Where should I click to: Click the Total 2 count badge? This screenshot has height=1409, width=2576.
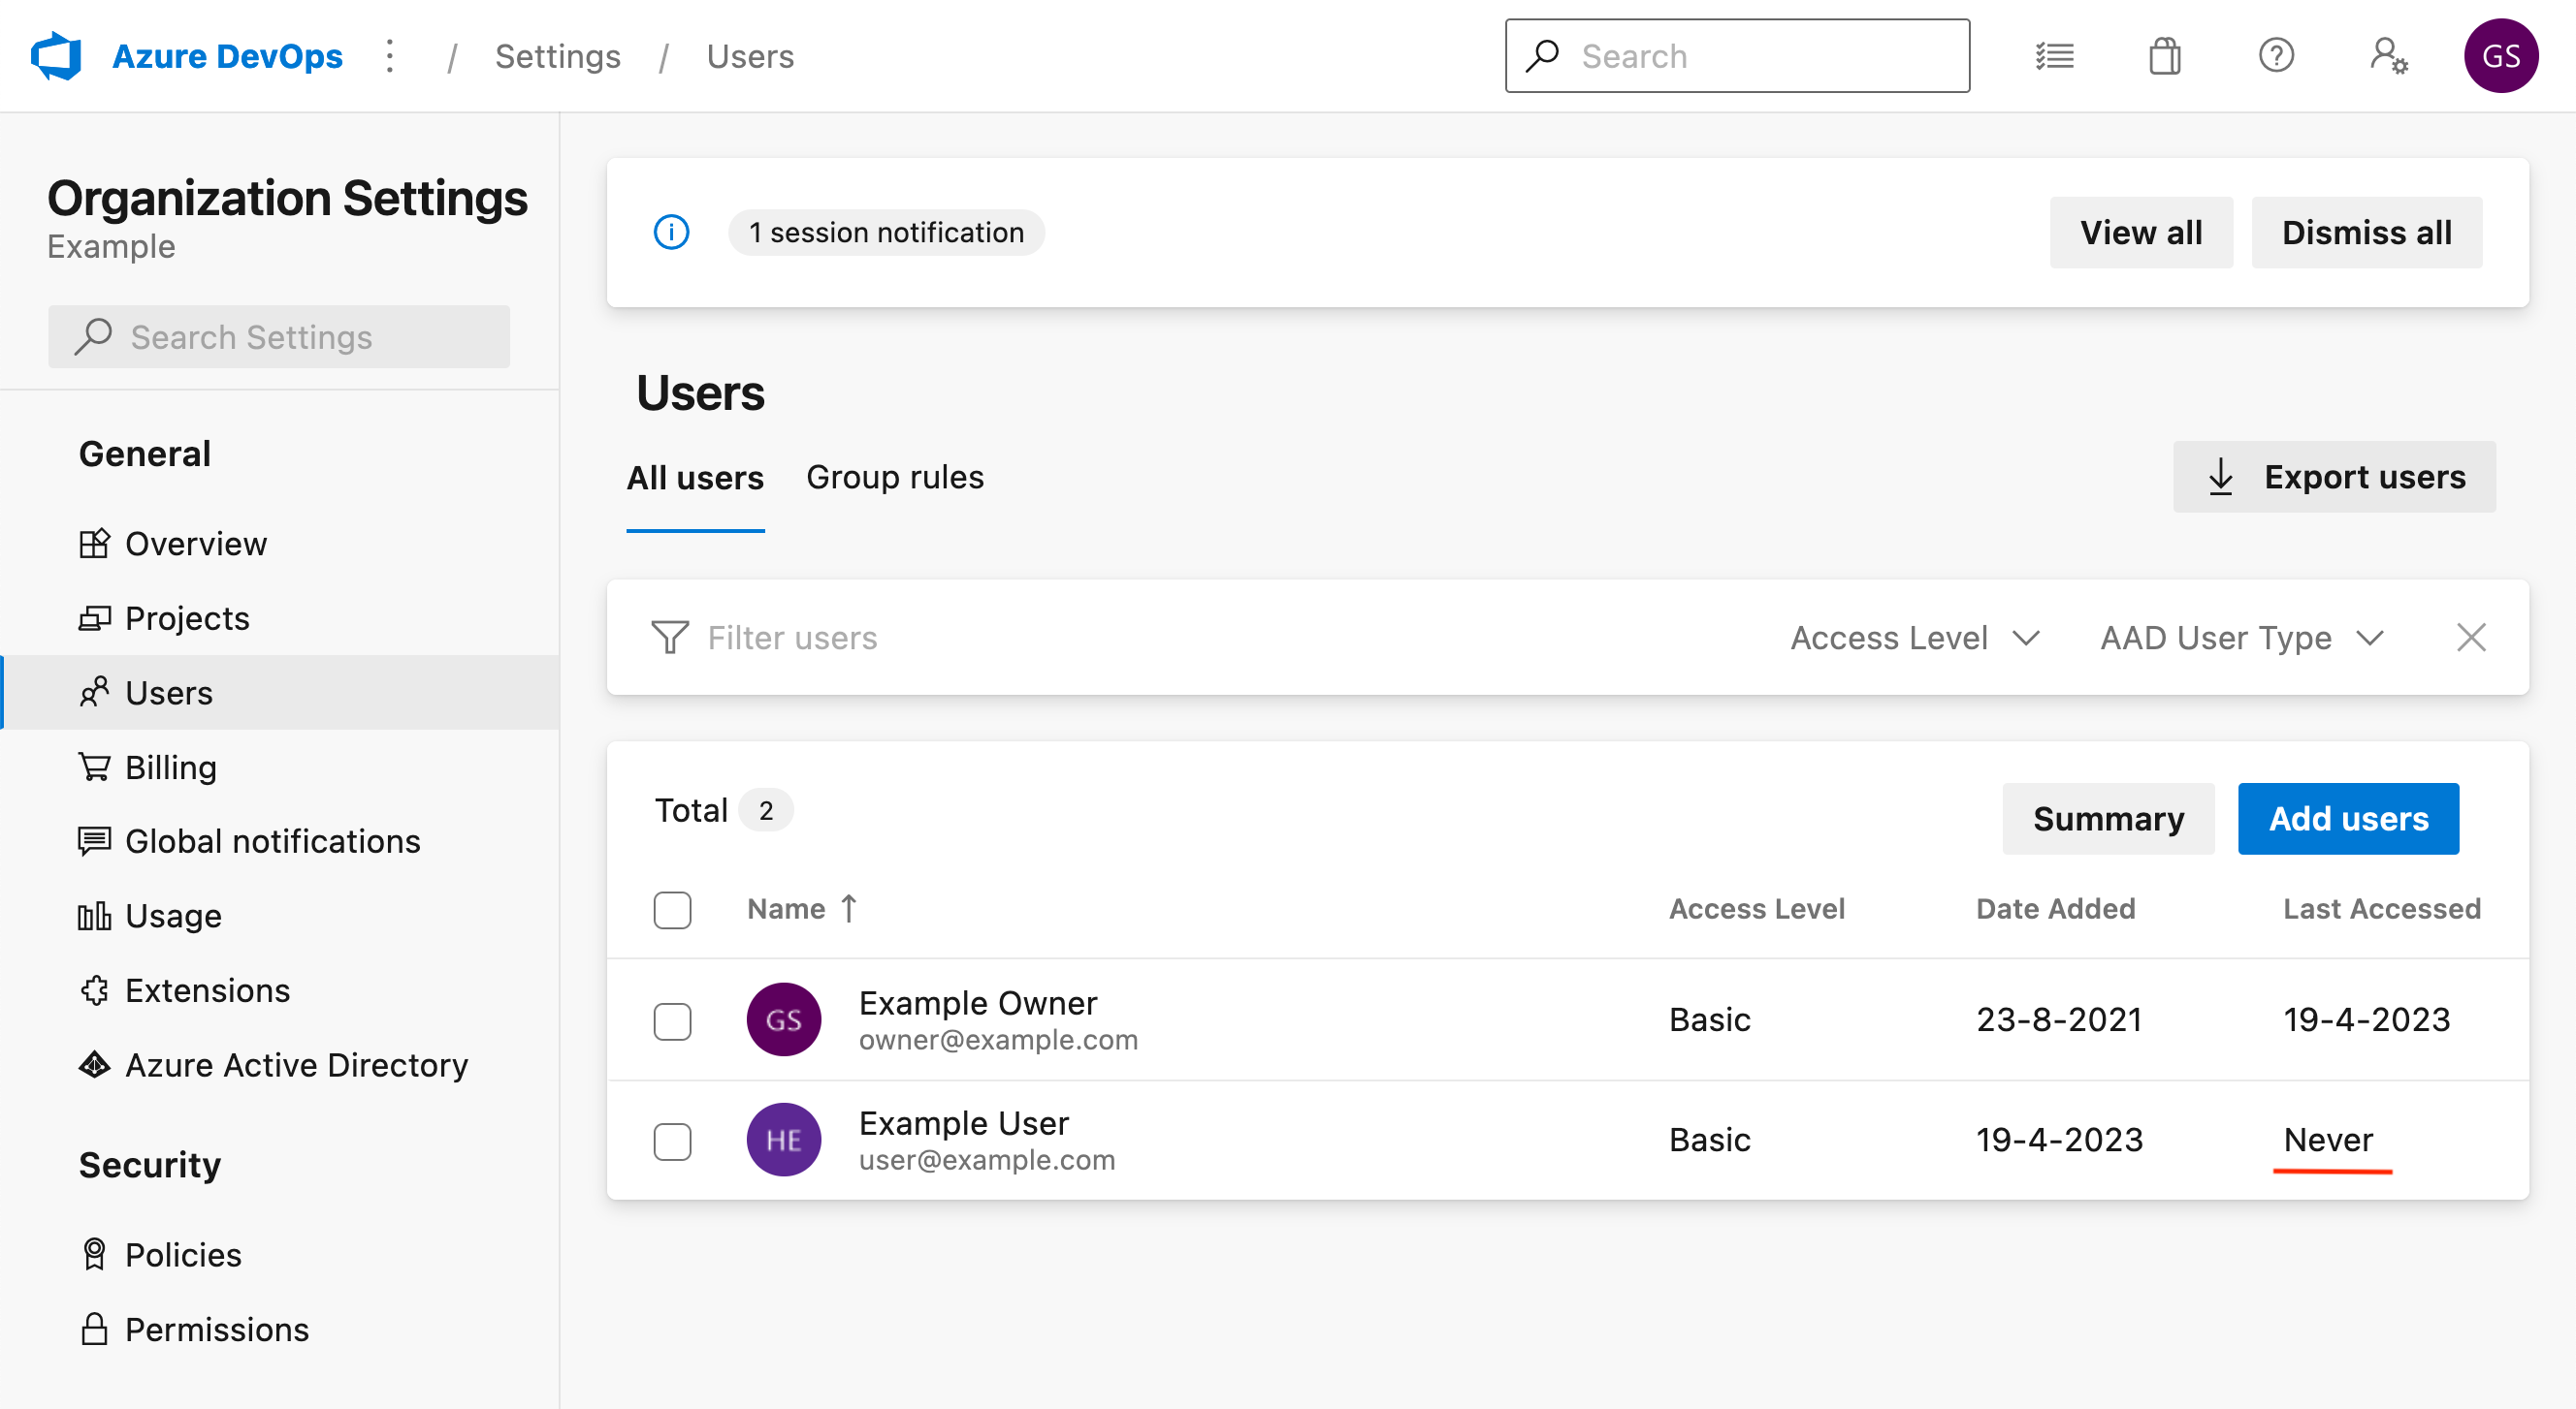pyautogui.click(x=766, y=810)
